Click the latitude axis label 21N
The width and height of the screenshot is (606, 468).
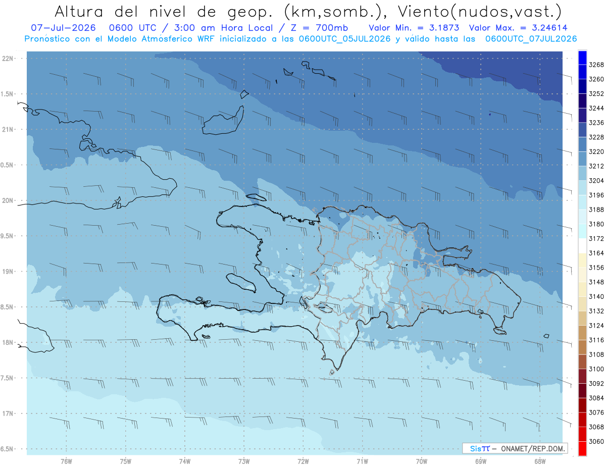tap(8, 129)
